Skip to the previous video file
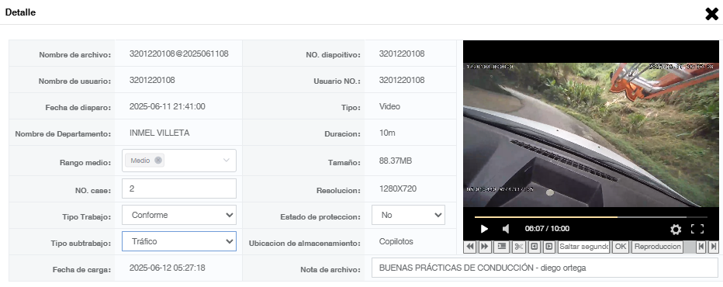Image resolution: width=723 pixels, height=287 pixels. (701, 247)
